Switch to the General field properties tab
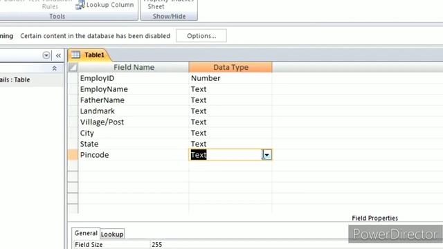Screen dimensions: 443x249 [x=86, y=233]
